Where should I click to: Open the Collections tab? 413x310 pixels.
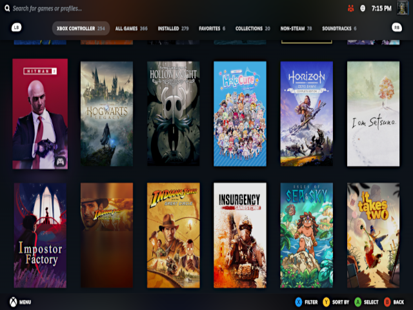coord(253,28)
